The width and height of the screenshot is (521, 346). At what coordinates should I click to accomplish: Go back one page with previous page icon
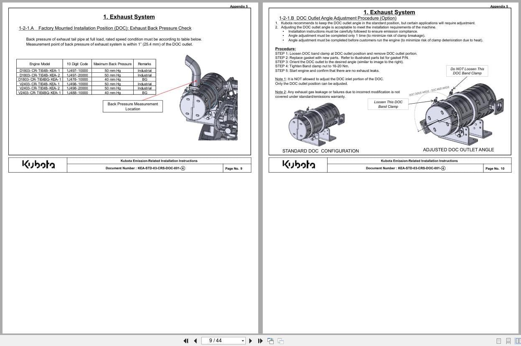pos(195,341)
